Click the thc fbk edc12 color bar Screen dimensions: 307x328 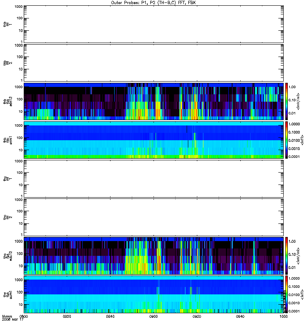[287, 256]
